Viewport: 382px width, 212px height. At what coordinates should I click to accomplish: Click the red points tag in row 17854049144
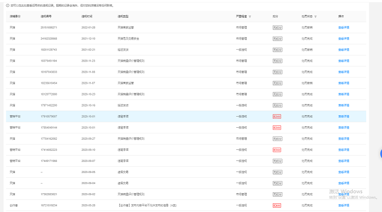pos(277,128)
